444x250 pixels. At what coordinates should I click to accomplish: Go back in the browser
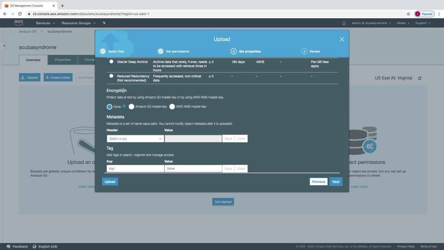5,14
